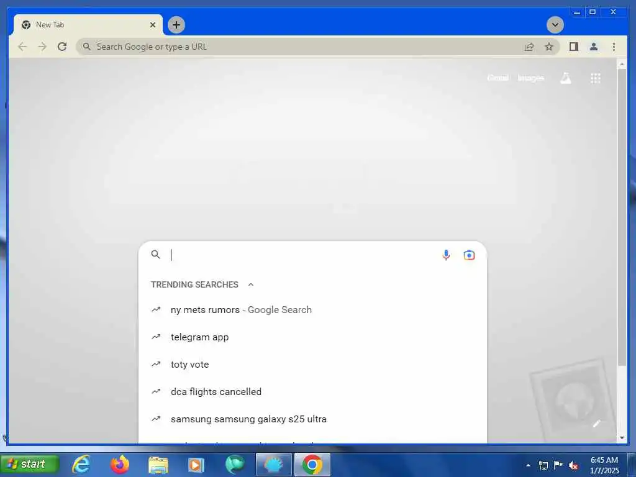Image resolution: width=636 pixels, height=477 pixels.
Task: Click the trending arrow icon beside toty vote
Action: click(x=156, y=364)
